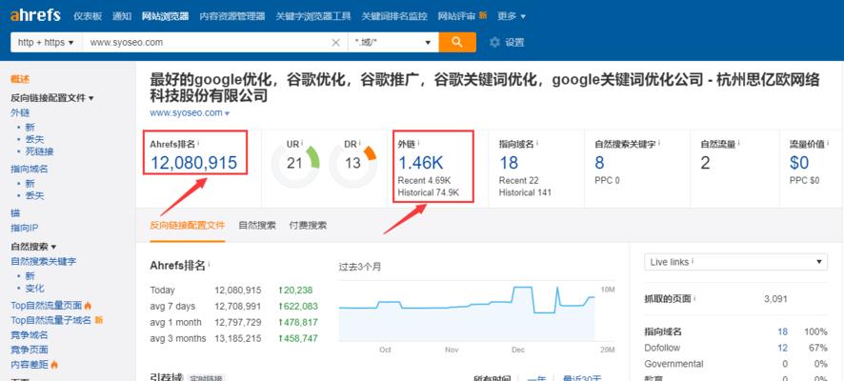Click 指向IP in the sidebar
Image resolution: width=844 pixels, height=381 pixels.
[24, 228]
